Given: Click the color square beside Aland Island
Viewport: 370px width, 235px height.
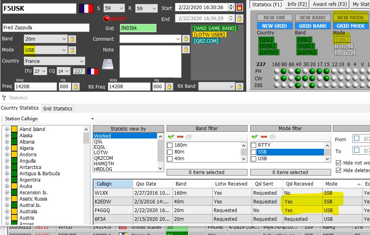Looking at the screenshot, I should click(14, 129).
